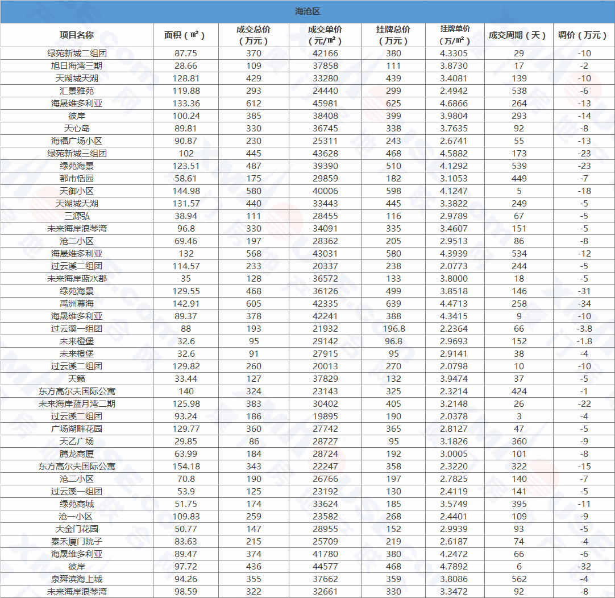Click listing unit price 4.7892
This screenshot has height=598, width=615.
(x=454, y=567)
